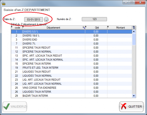The width and height of the screenshot is (147, 115).
Task: Select the BAZAR TAUX INTERM. row
Action: coord(71,96)
